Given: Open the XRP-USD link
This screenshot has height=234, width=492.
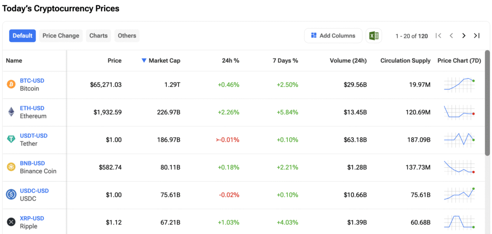Looking at the screenshot, I should [32, 219].
